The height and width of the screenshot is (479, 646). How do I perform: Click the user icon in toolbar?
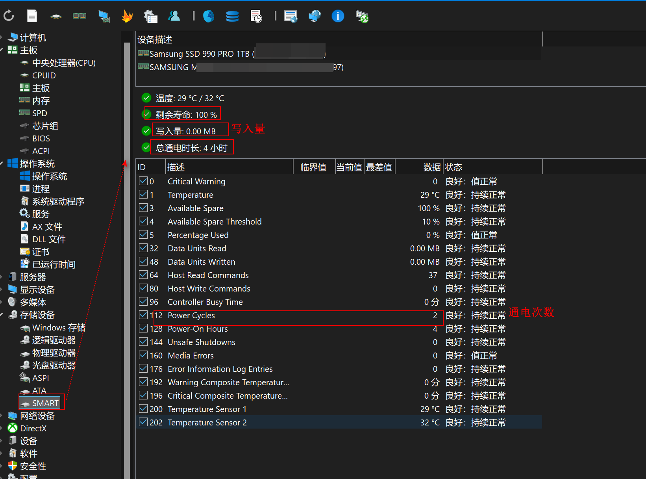[x=174, y=16]
